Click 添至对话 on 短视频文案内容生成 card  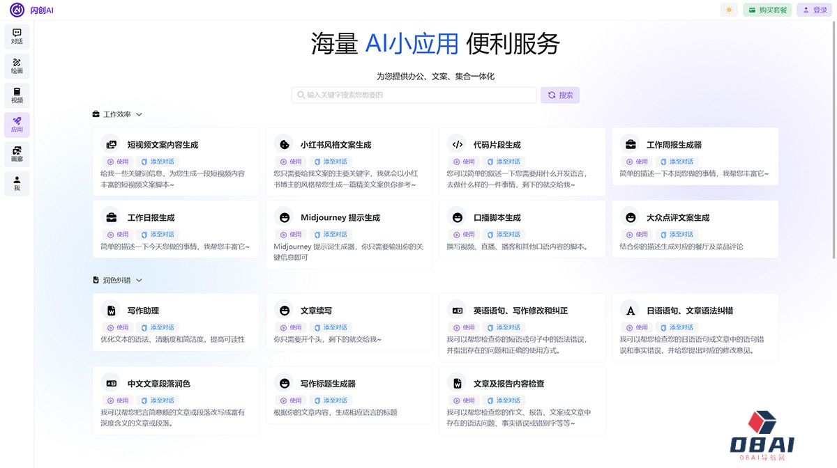[158, 162]
